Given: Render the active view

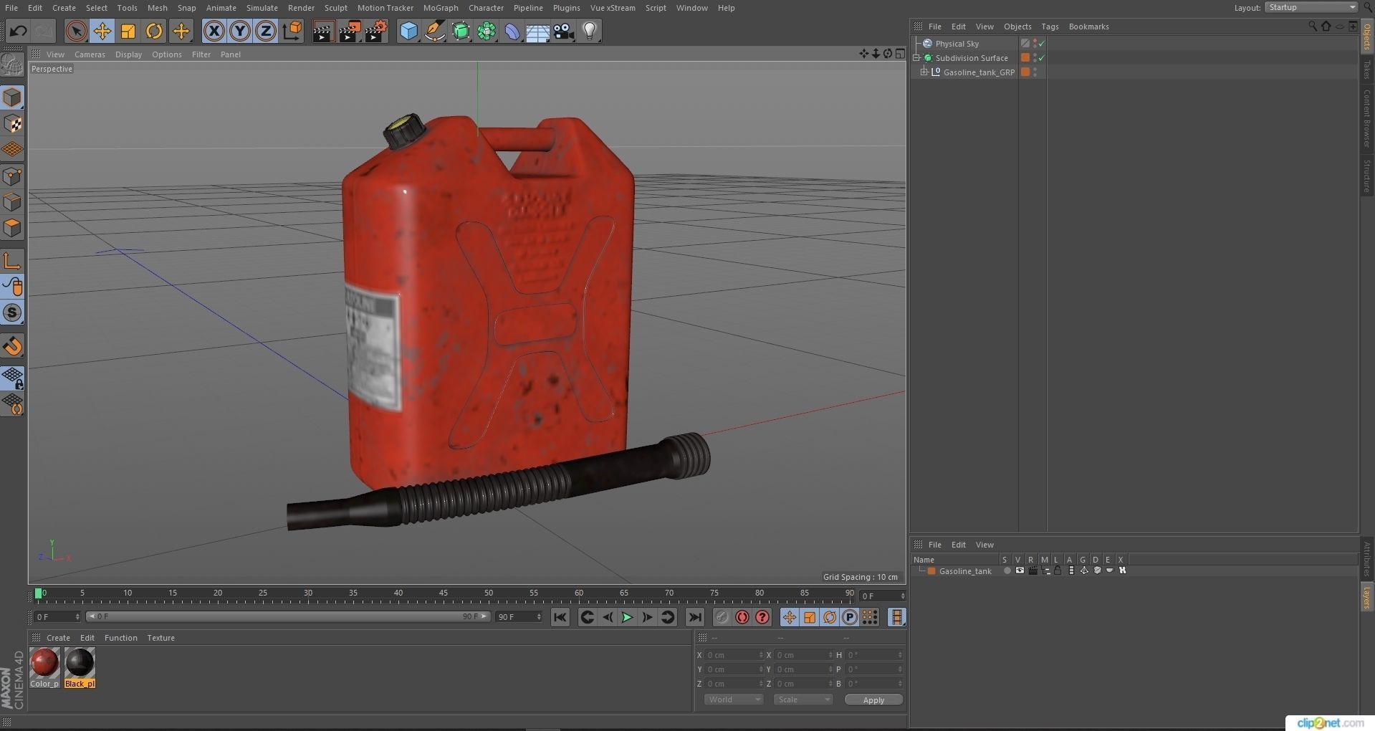Looking at the screenshot, I should [323, 31].
